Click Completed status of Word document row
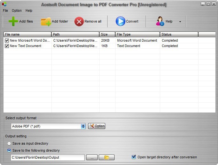 [170, 40]
